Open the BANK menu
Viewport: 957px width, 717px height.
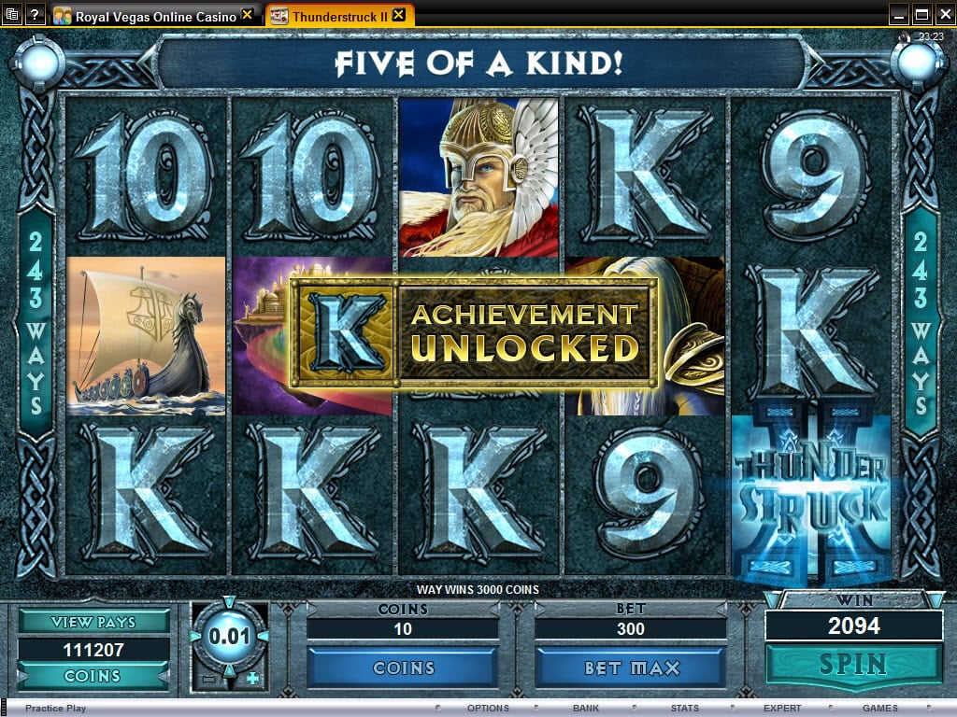585,708
